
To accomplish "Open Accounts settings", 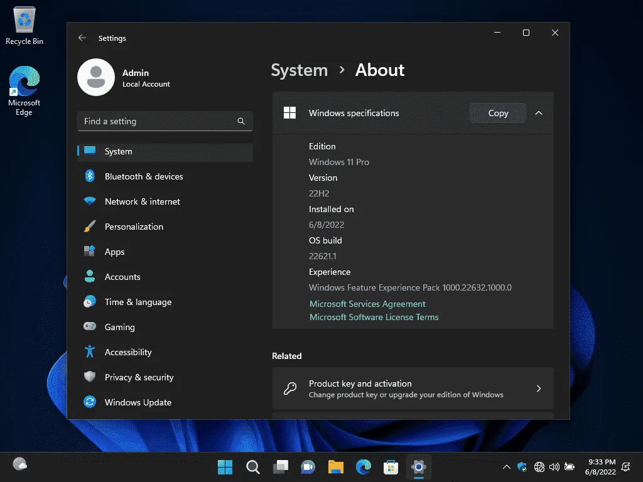I will [165, 277].
